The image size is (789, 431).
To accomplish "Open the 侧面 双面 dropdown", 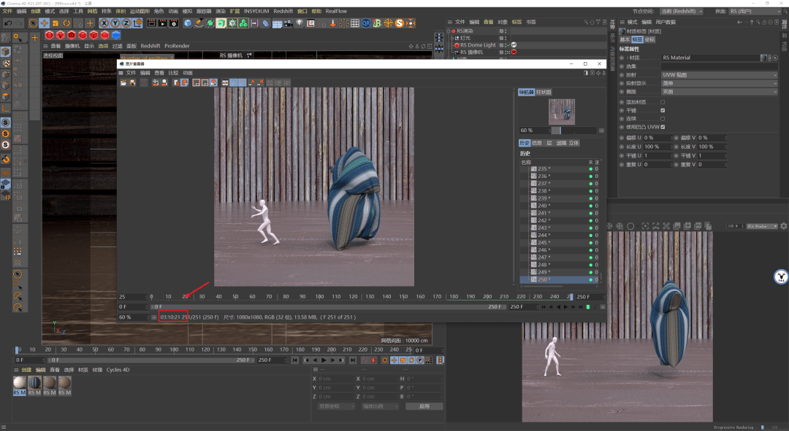I will [719, 92].
